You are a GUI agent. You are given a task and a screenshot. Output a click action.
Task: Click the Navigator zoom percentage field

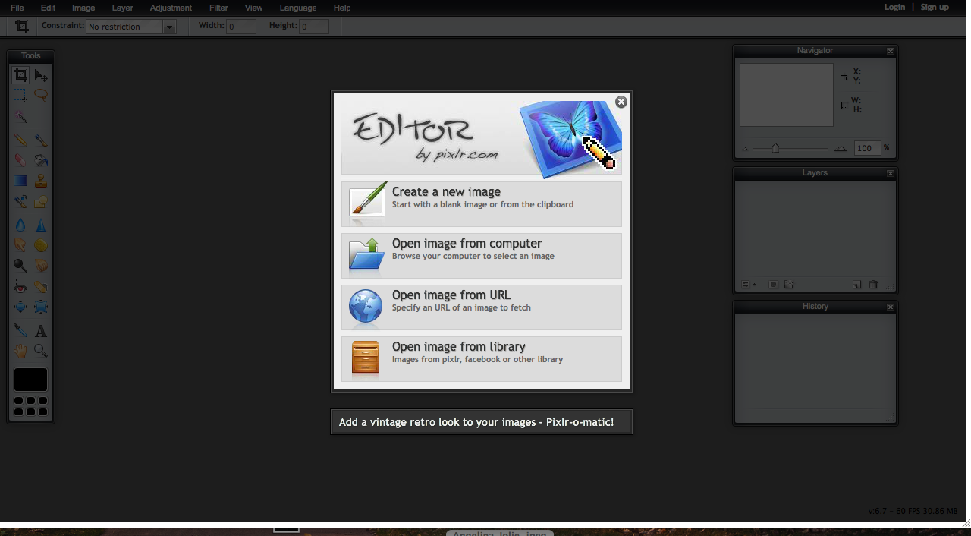click(867, 148)
